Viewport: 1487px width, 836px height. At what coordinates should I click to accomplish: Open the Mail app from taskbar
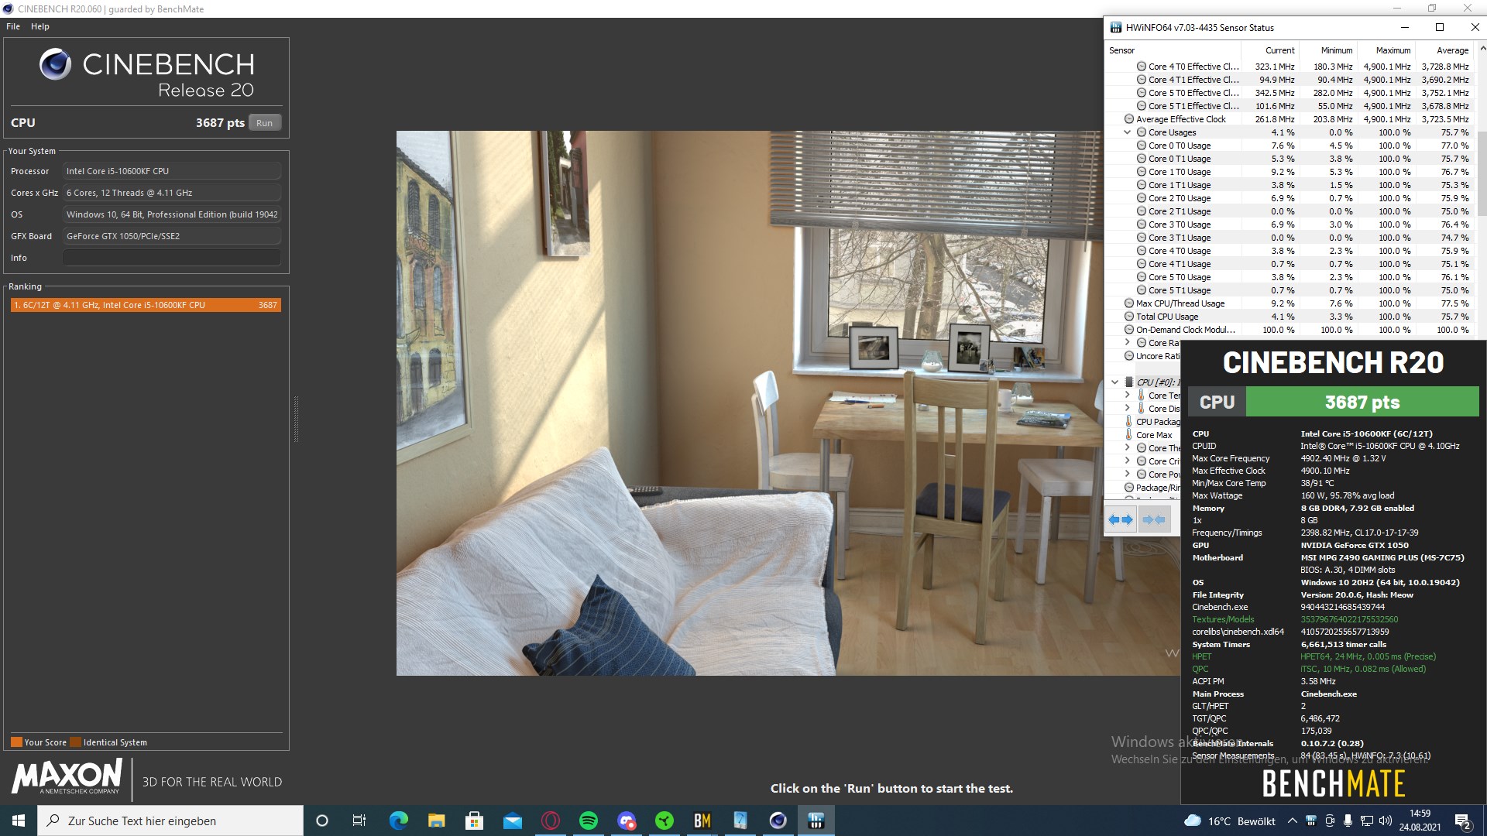pos(512,821)
